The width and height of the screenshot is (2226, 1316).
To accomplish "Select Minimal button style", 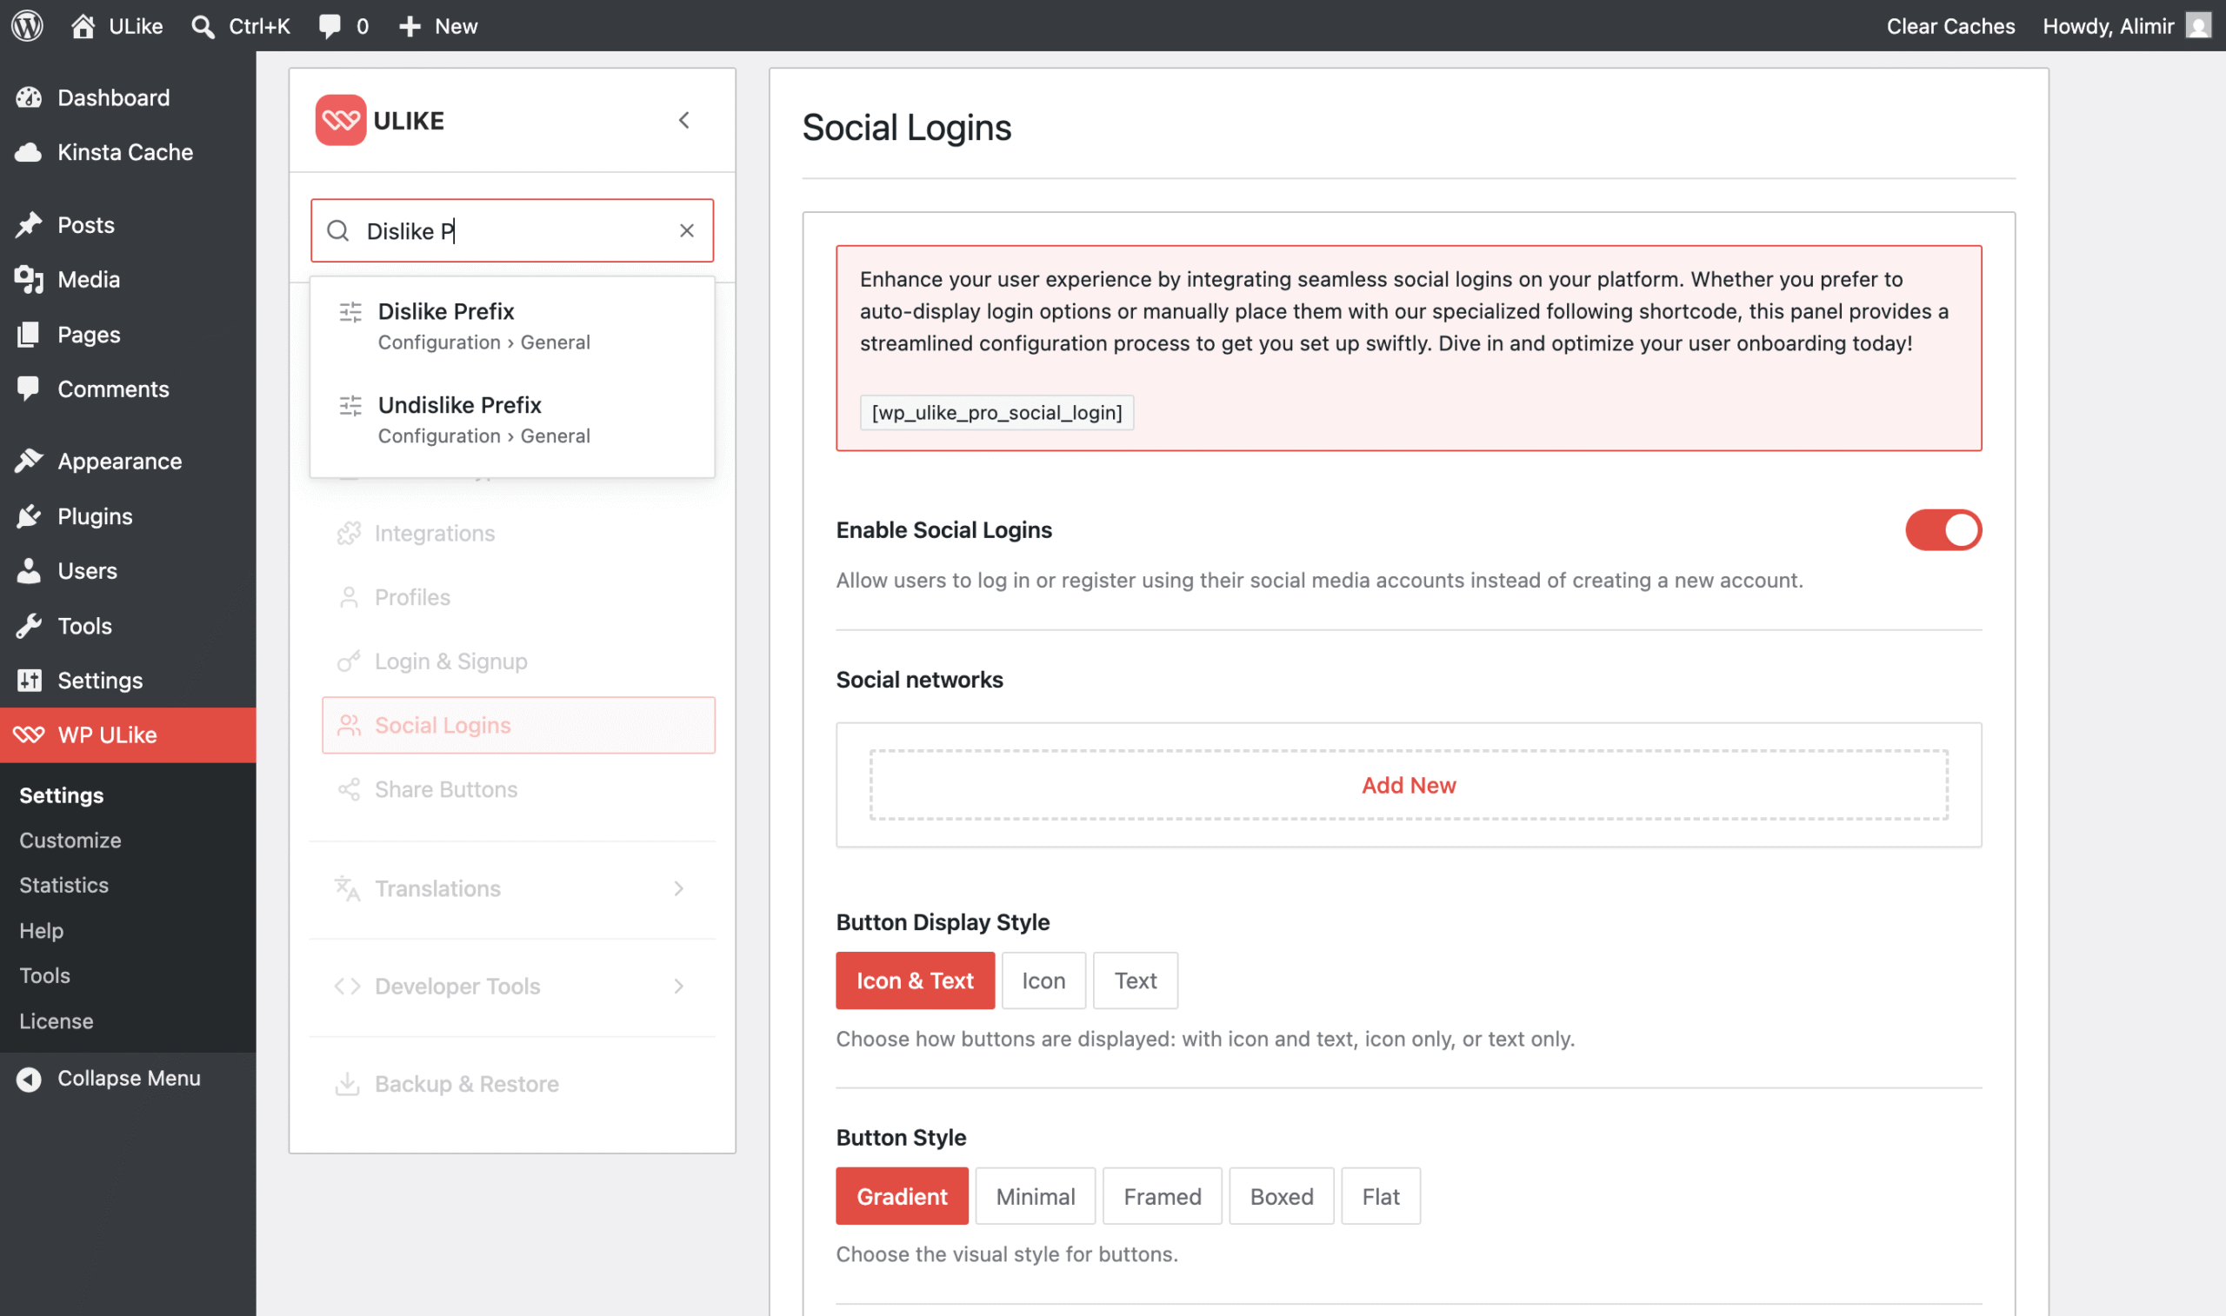I will click(1035, 1196).
